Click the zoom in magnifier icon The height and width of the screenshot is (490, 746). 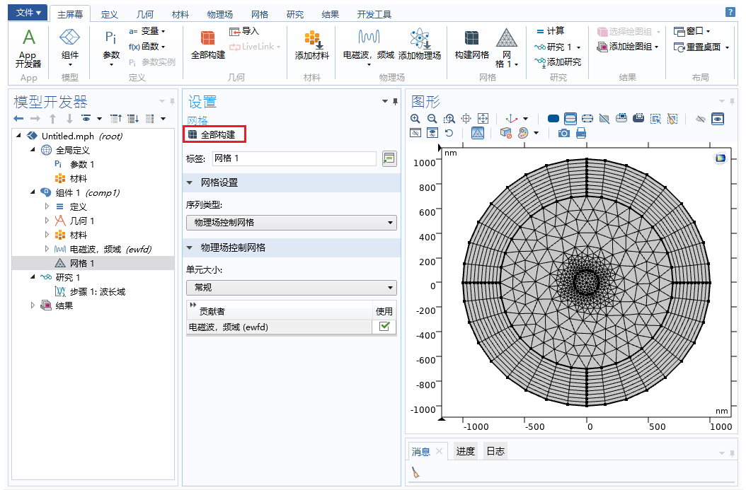pyautogui.click(x=415, y=119)
